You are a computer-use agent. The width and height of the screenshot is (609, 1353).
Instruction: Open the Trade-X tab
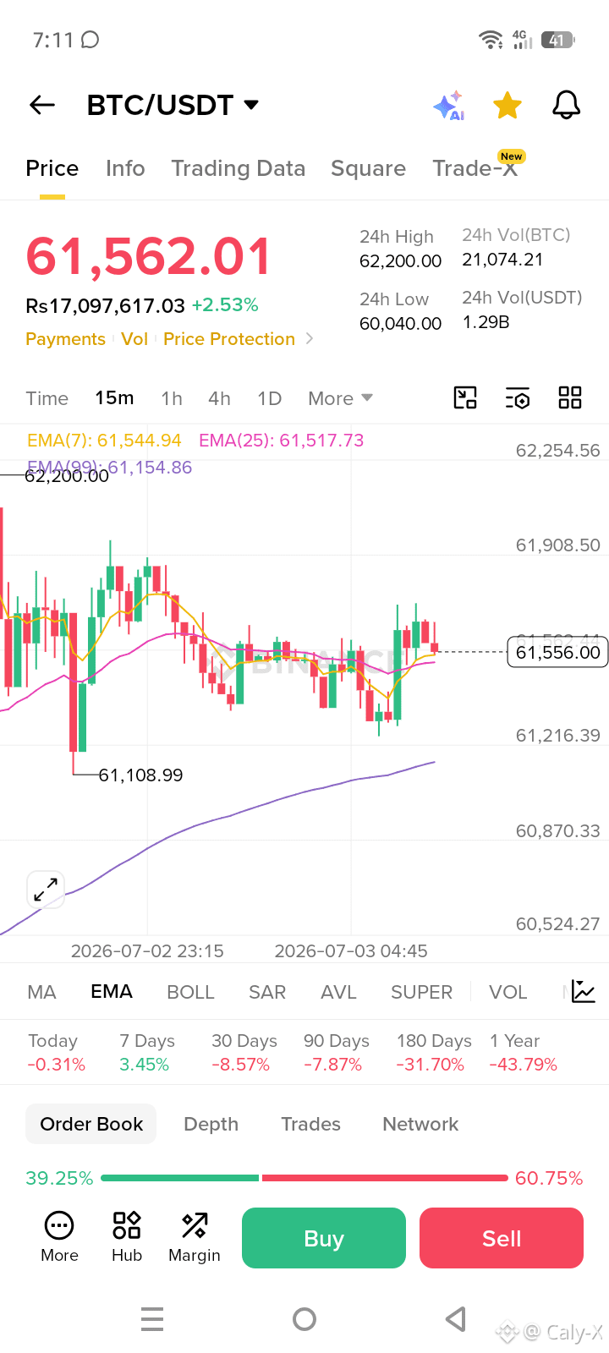click(475, 168)
